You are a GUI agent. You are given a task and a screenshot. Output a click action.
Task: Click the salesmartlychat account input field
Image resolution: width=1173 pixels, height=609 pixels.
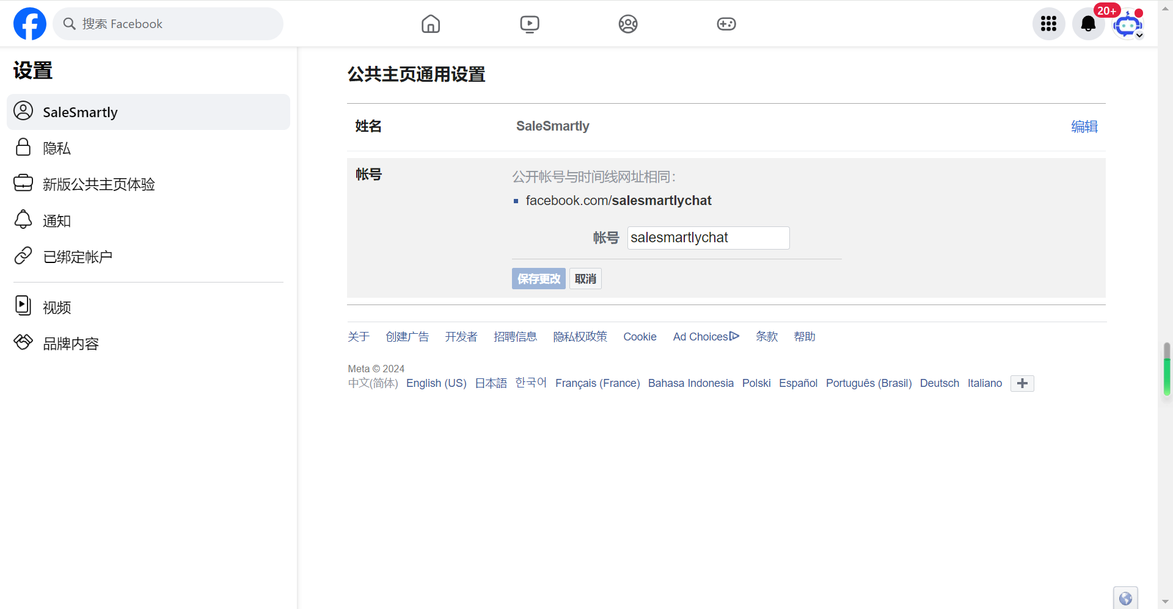tap(707, 237)
